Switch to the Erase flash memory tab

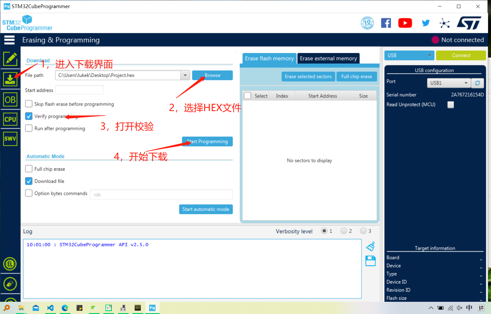pyautogui.click(x=269, y=58)
